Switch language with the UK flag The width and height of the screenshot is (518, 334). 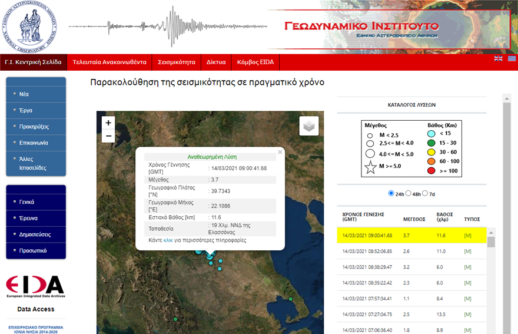(x=498, y=58)
